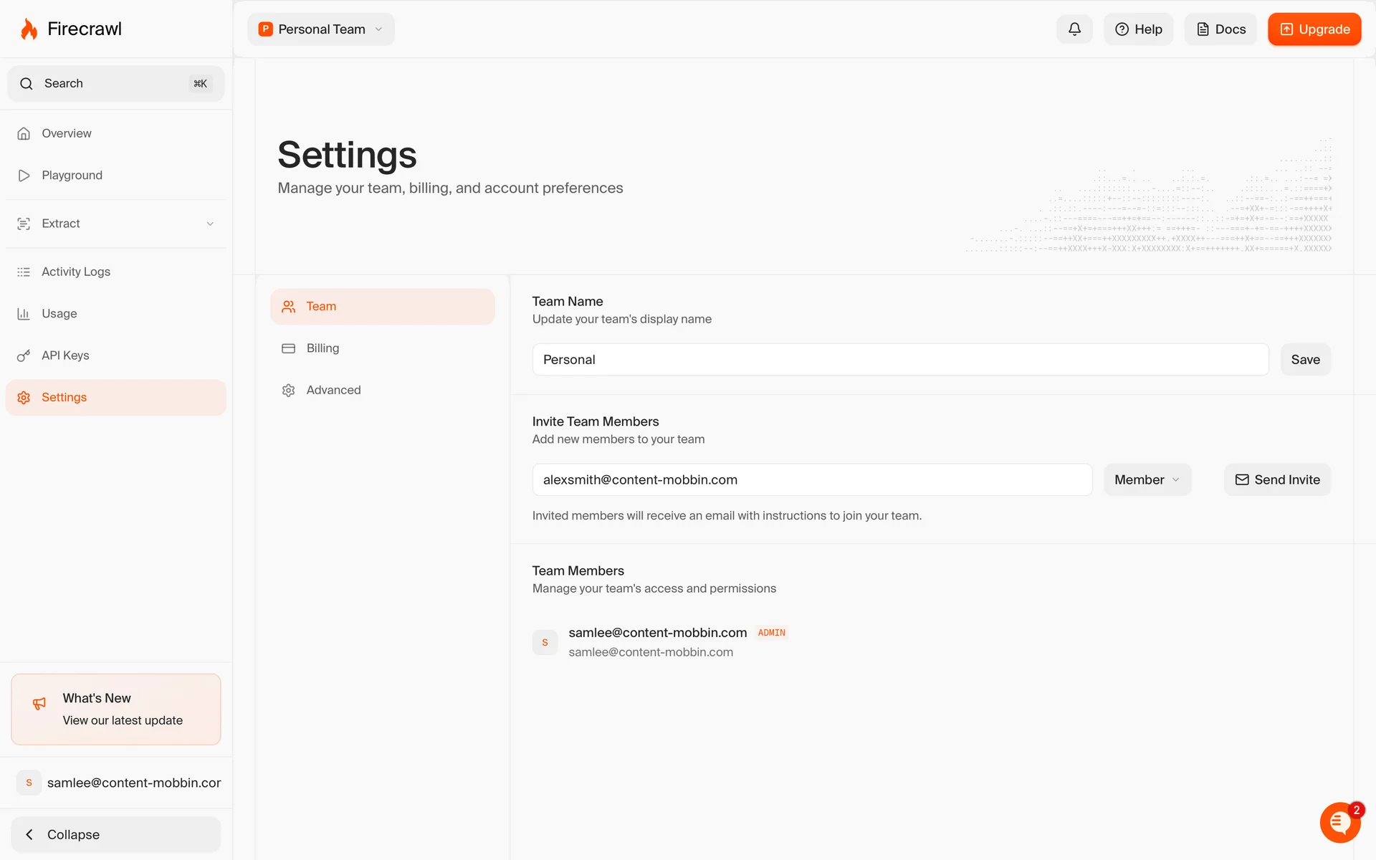
Task: Save the team name
Action: click(1305, 360)
